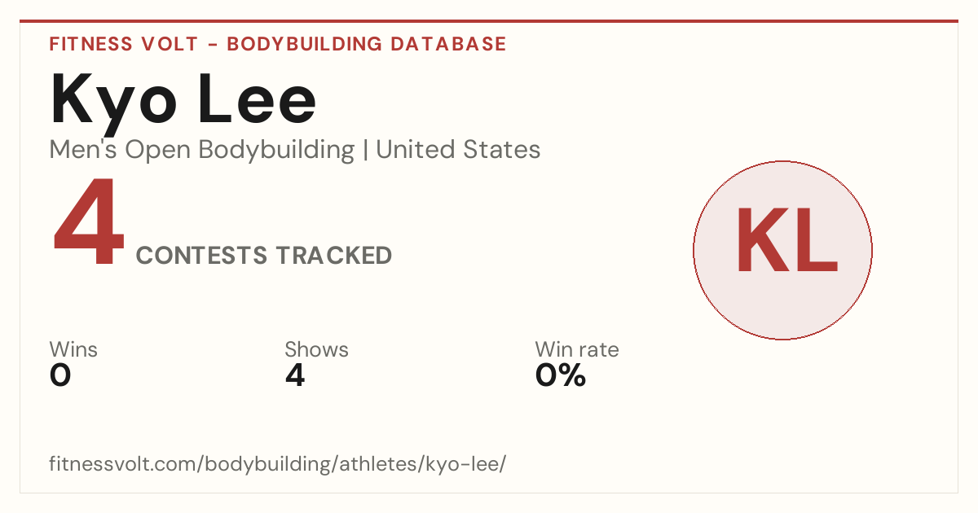
Task: Click Men's Open Bodybuilding division text
Action: (x=202, y=150)
